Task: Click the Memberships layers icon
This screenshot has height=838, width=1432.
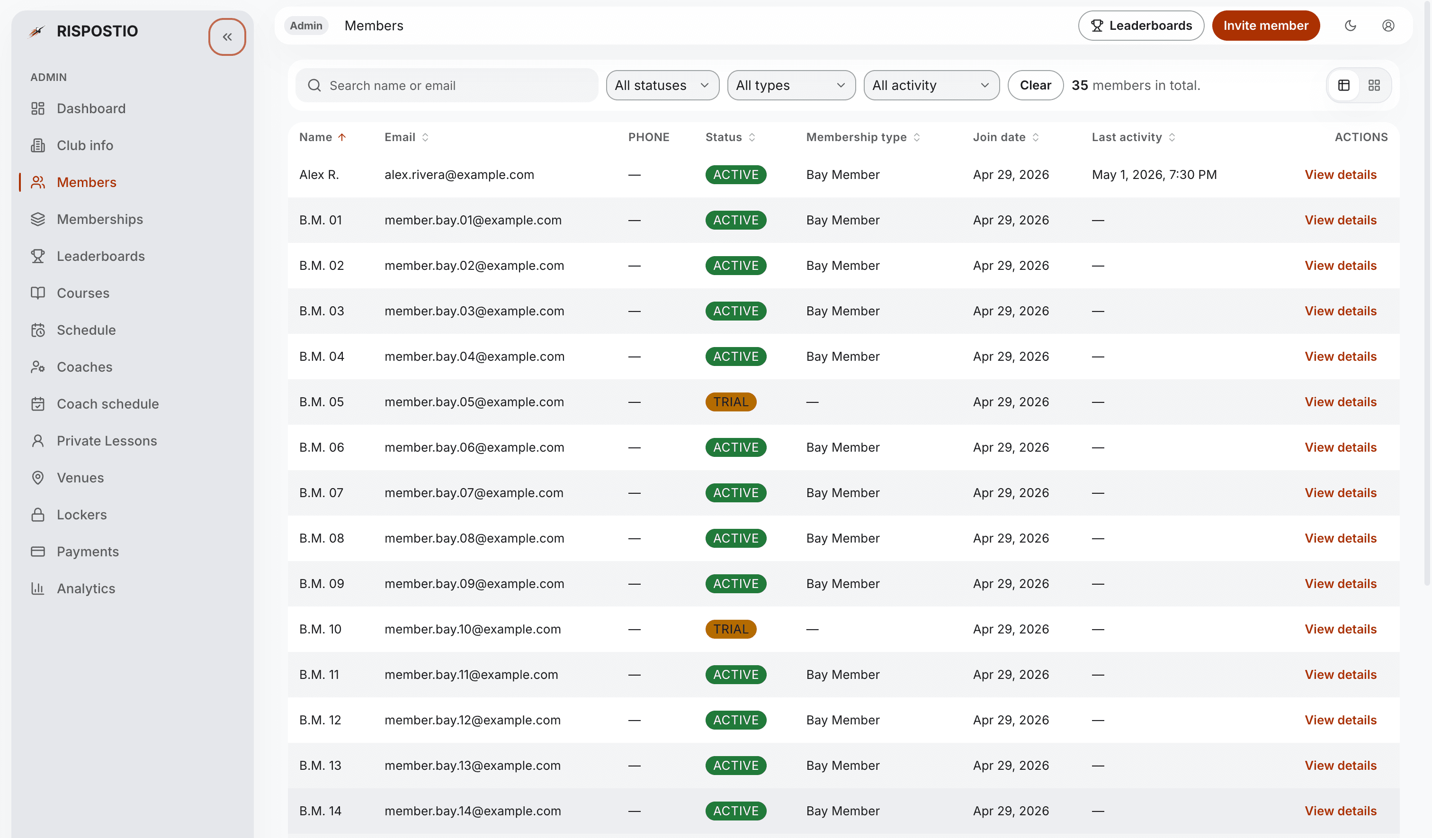Action: (37, 219)
